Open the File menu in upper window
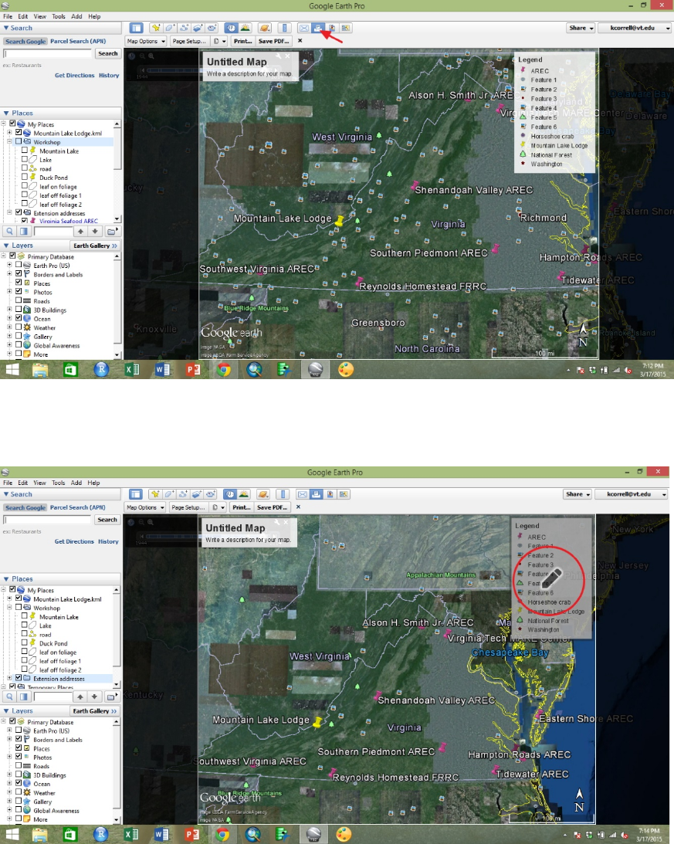 [8, 17]
